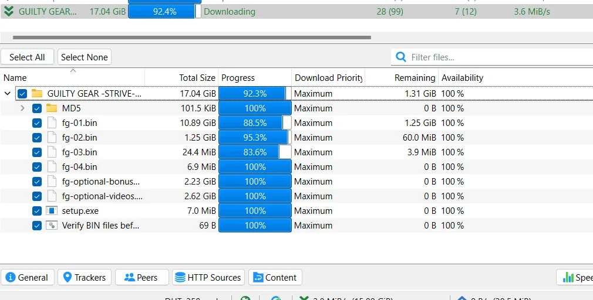
Task: Click the 88.5% progress bar of fg-01.bin
Action: (255, 123)
